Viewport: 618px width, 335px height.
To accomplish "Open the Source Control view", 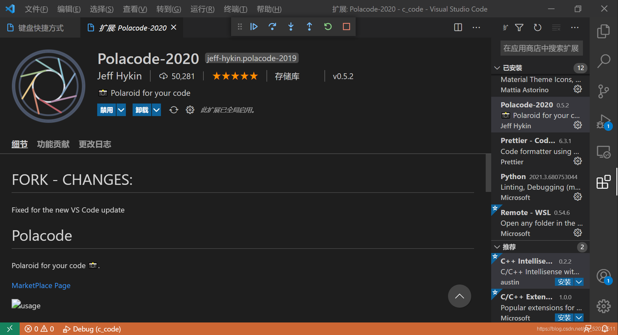I will [x=604, y=91].
